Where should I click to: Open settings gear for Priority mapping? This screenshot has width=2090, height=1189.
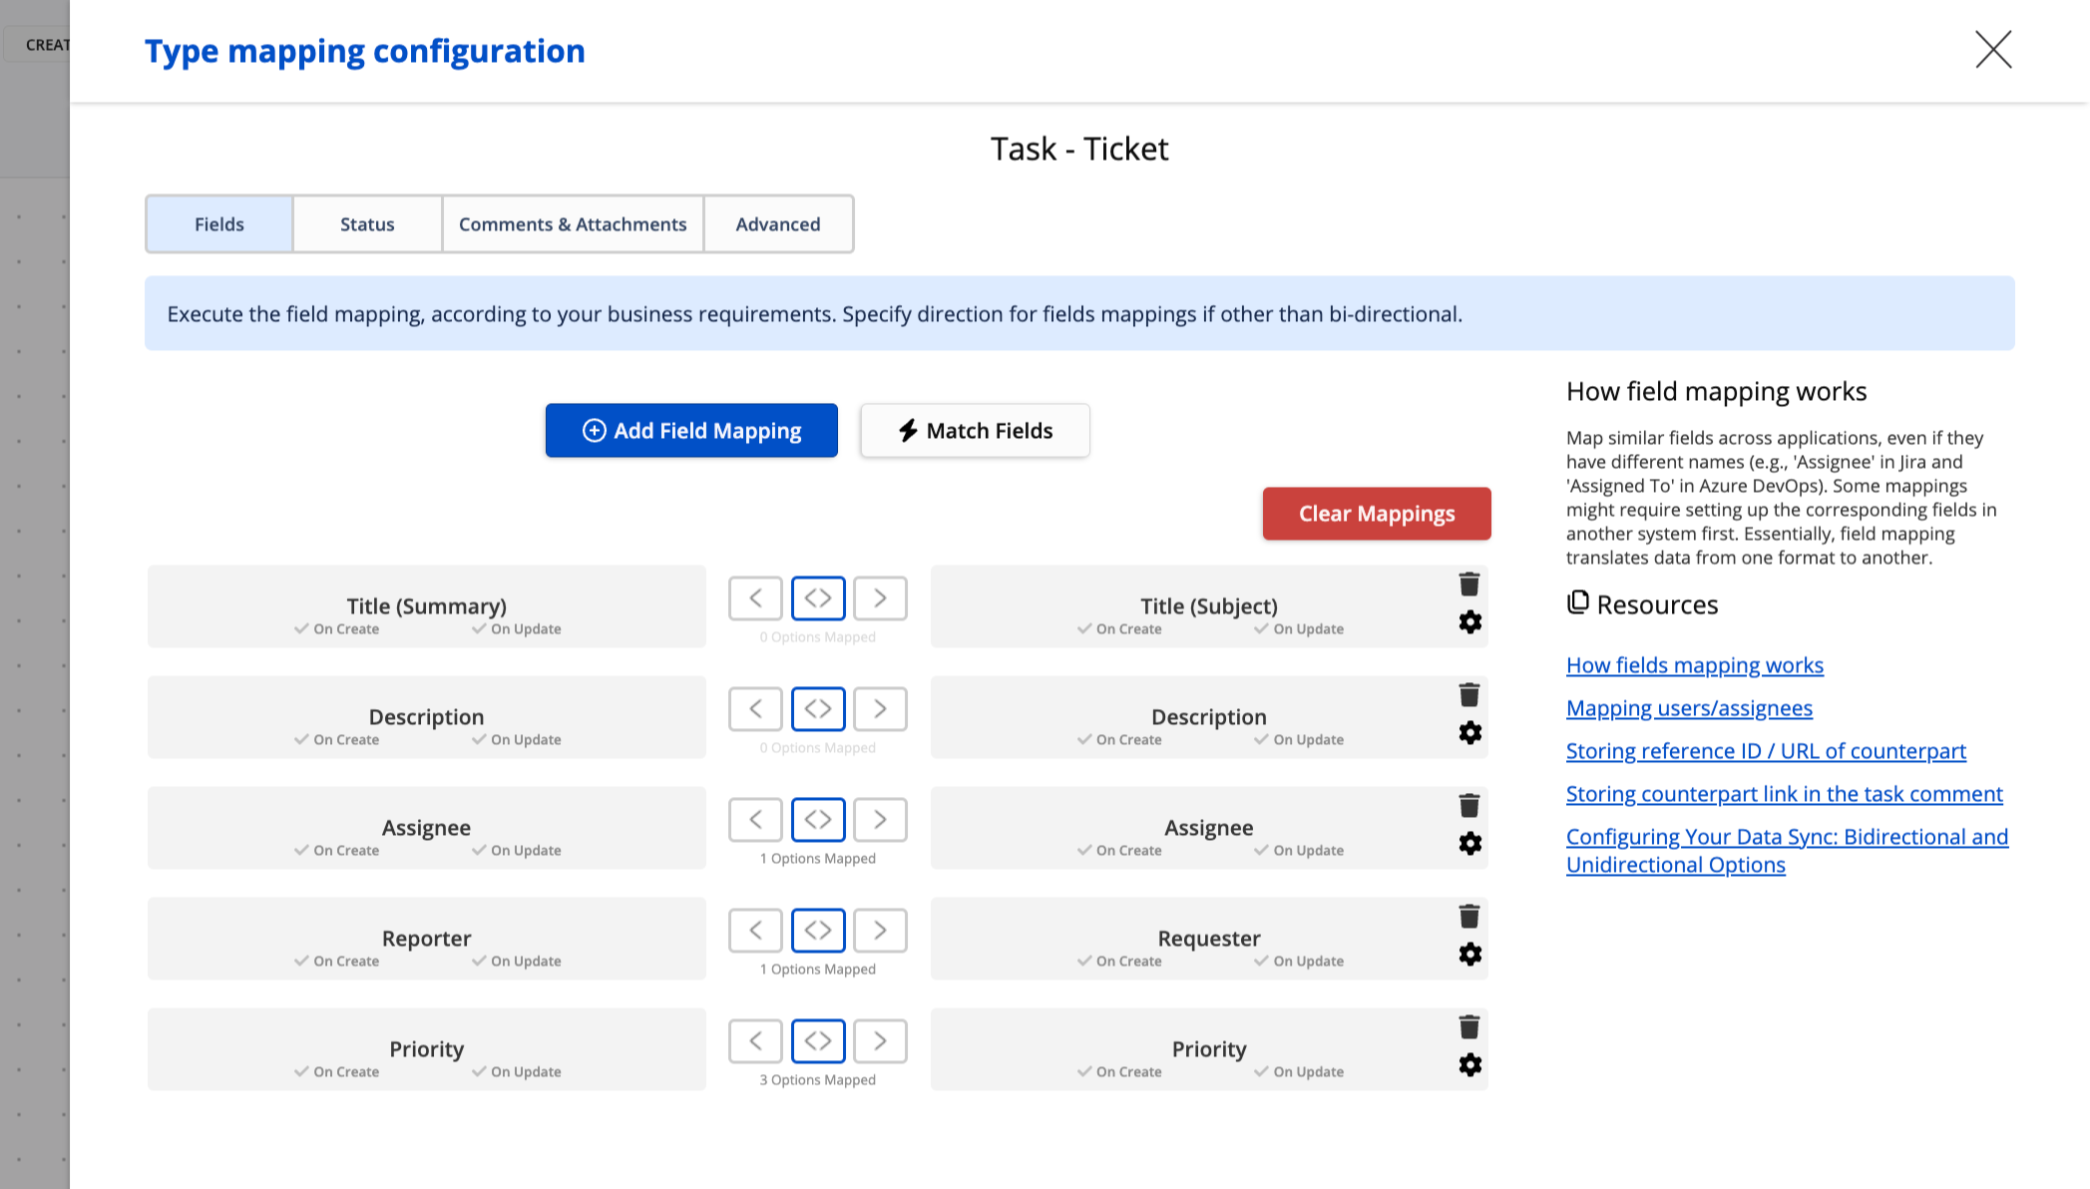click(x=1469, y=1065)
